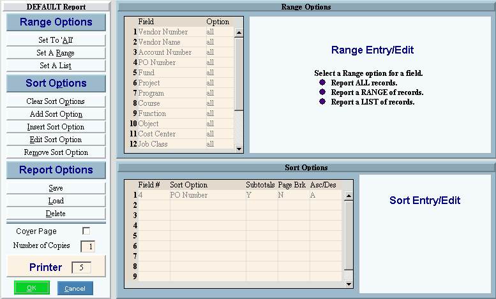
Task: Confirm with the green OK button
Action: pos(32,288)
